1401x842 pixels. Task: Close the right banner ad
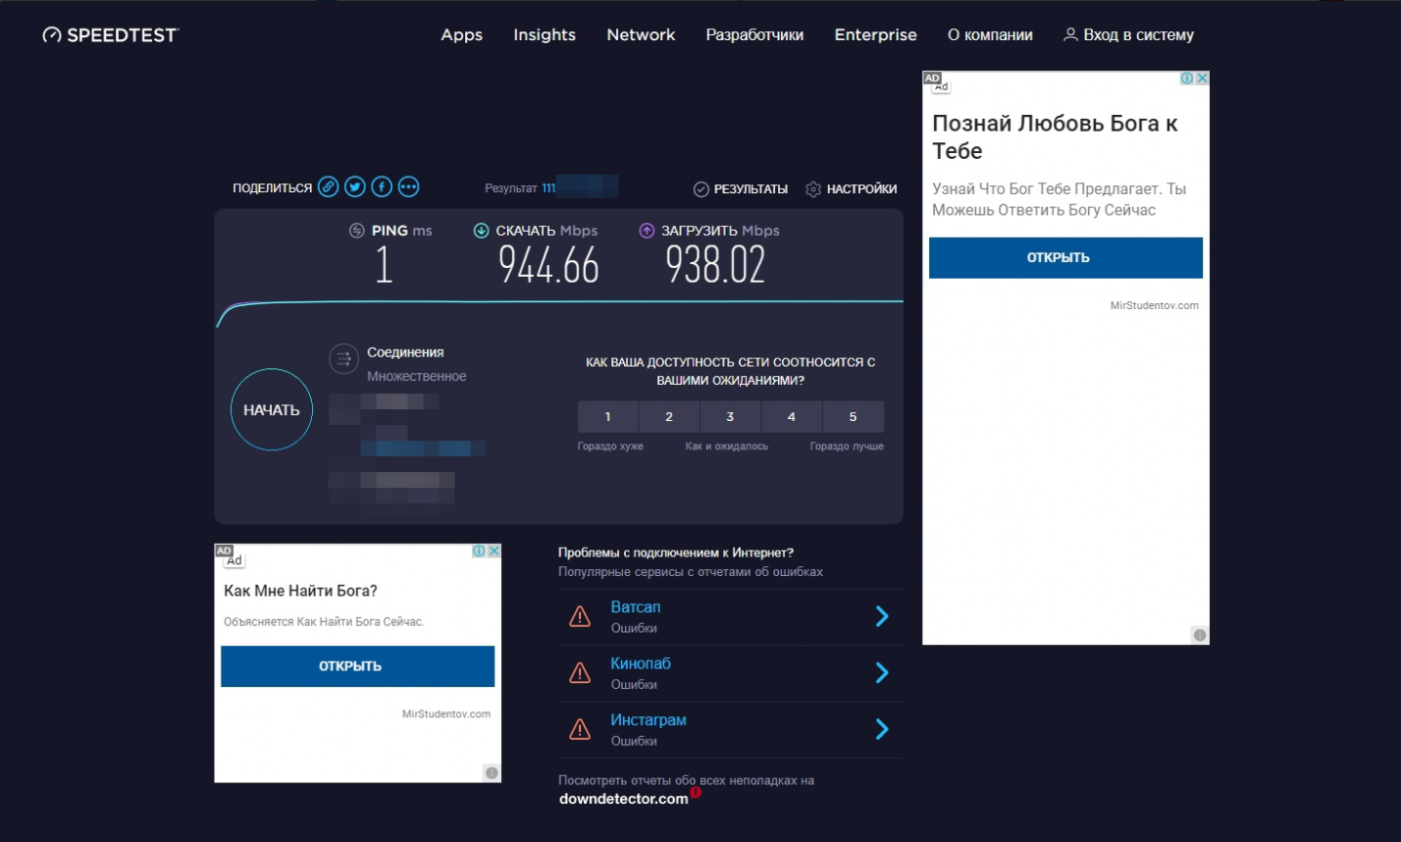coord(1202,79)
